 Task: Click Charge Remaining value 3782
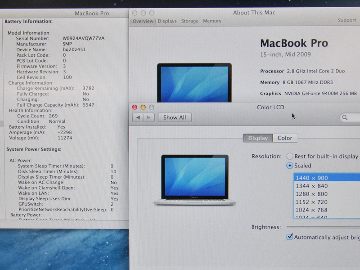(x=88, y=88)
